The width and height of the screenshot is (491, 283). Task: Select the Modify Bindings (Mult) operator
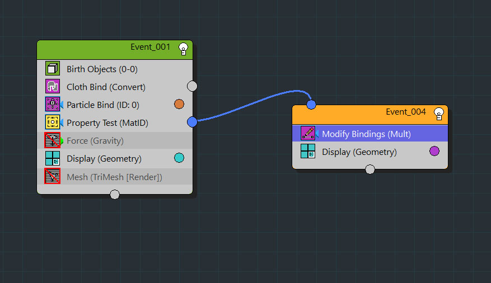click(370, 134)
